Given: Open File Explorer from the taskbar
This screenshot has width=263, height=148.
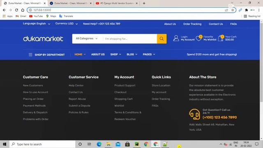Looking at the screenshot, I should pos(108,144).
